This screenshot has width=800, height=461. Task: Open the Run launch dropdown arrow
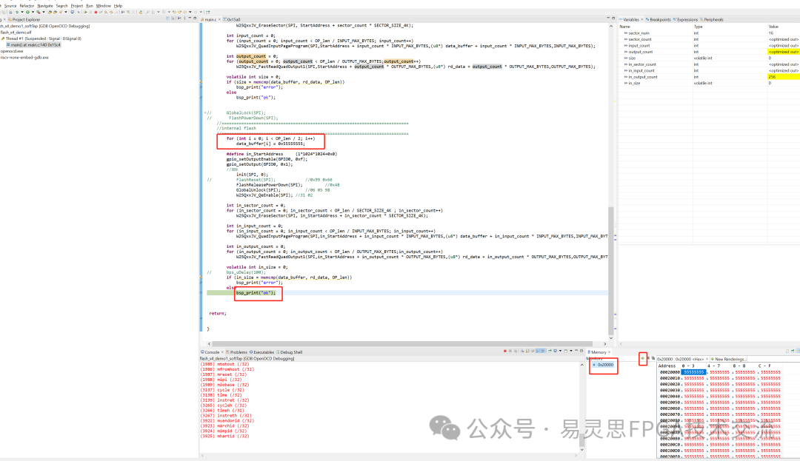coord(33,13)
